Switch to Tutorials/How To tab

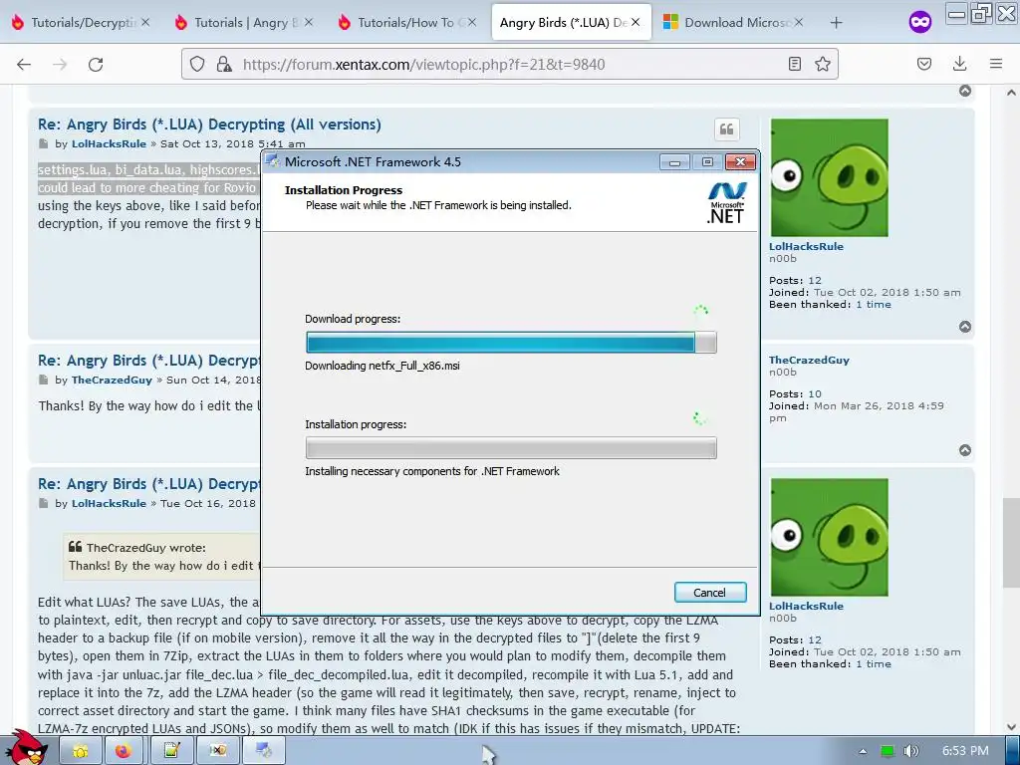point(406,22)
